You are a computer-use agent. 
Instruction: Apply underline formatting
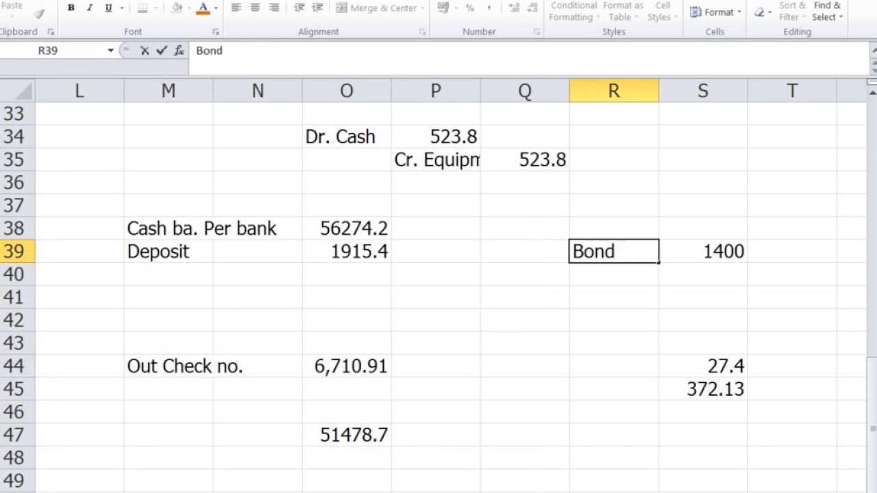pyautogui.click(x=108, y=8)
